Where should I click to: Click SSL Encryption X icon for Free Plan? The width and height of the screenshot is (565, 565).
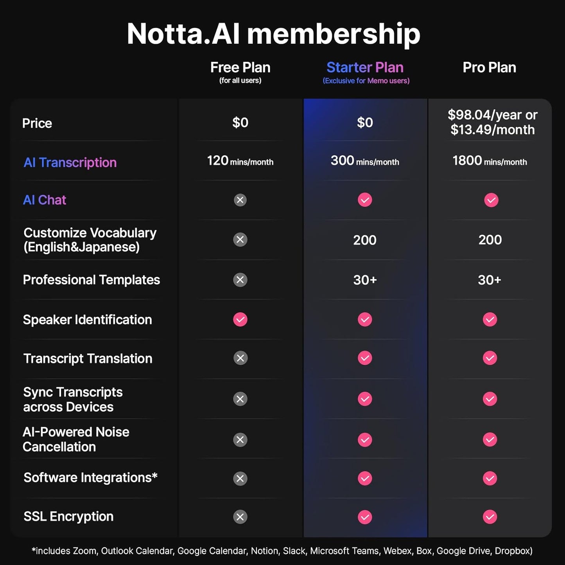tap(240, 517)
